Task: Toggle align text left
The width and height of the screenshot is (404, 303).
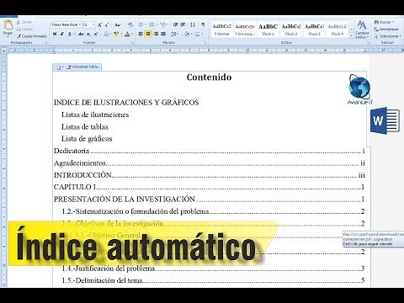Action: [x=141, y=34]
